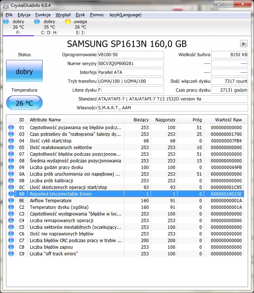The width and height of the screenshot is (254, 293).
Task: Select the Liczba błędów zapisu row
Action: click(125, 247)
